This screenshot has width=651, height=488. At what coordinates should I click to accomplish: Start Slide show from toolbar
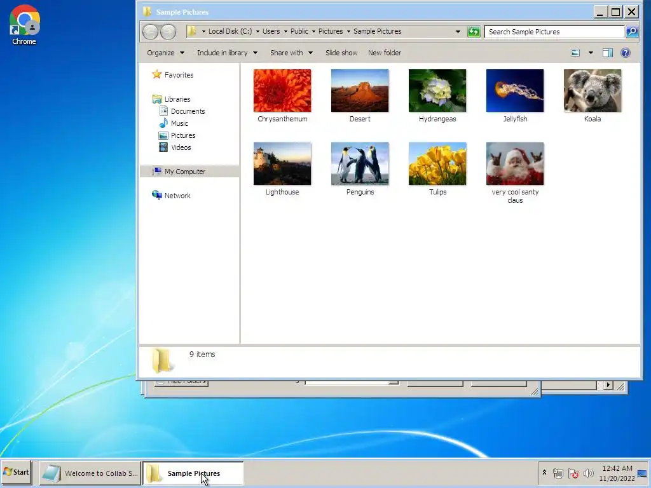click(341, 53)
